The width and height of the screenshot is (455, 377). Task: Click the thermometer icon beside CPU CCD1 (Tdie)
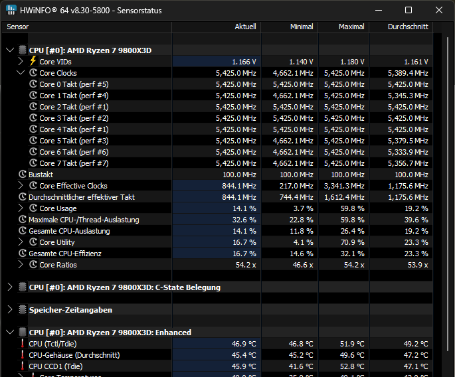click(x=23, y=366)
